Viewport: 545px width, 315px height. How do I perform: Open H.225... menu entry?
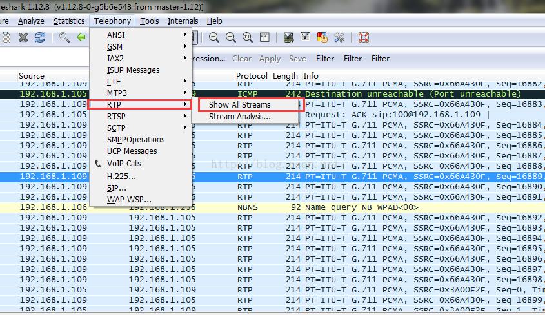point(141,177)
